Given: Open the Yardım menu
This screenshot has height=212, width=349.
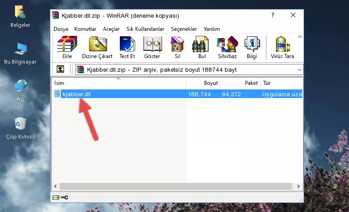Looking at the screenshot, I should pyautogui.click(x=211, y=29).
